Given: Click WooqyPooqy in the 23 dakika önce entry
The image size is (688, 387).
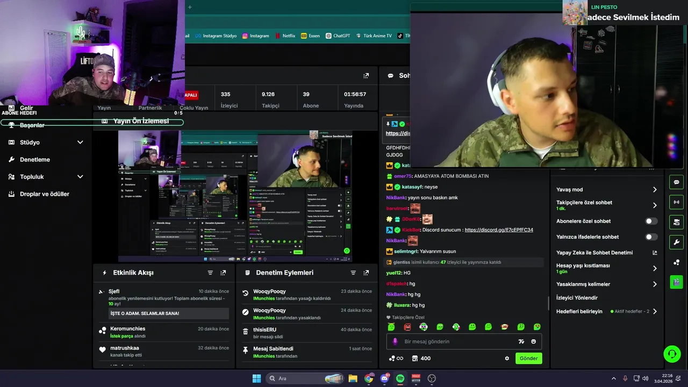Looking at the screenshot, I should (x=269, y=291).
